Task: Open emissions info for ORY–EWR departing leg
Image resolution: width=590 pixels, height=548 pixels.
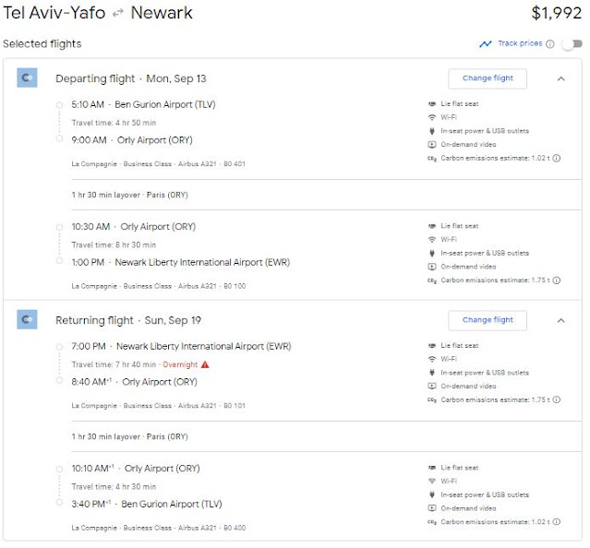Action: (x=557, y=280)
